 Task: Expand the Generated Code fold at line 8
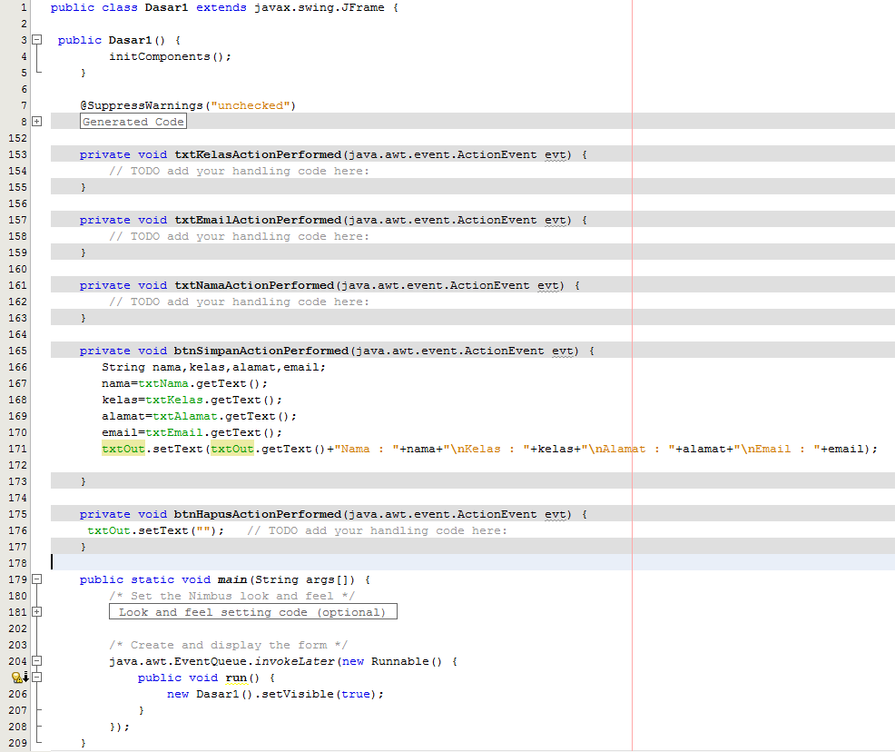[x=37, y=122]
